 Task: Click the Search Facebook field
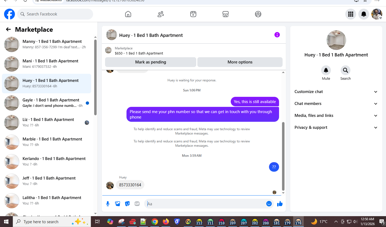(x=55, y=14)
